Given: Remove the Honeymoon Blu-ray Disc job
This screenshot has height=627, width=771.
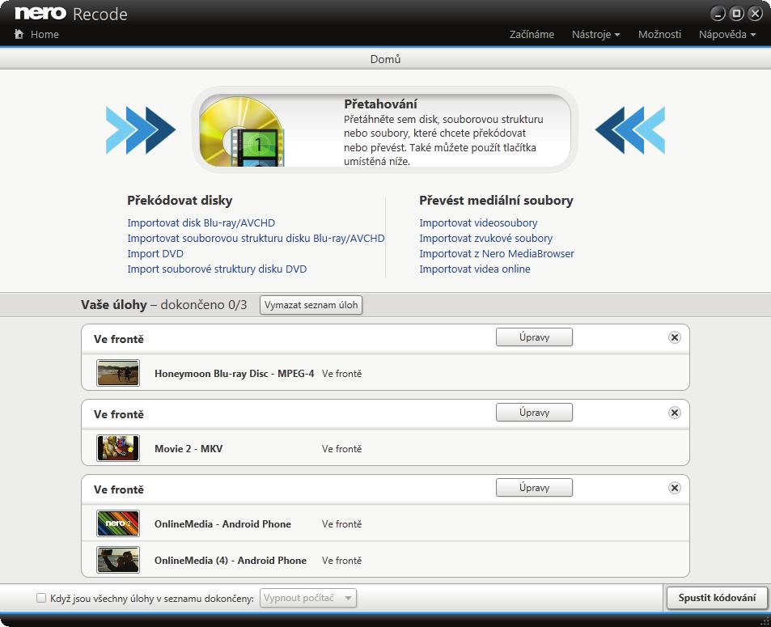Looking at the screenshot, I should tap(675, 337).
